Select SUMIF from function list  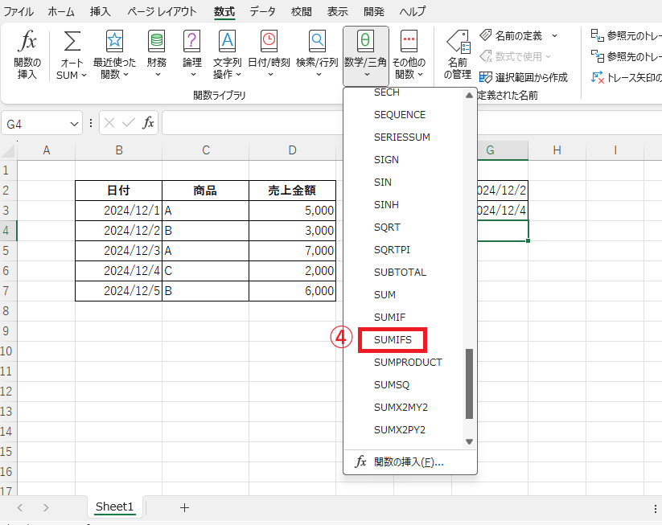(389, 317)
